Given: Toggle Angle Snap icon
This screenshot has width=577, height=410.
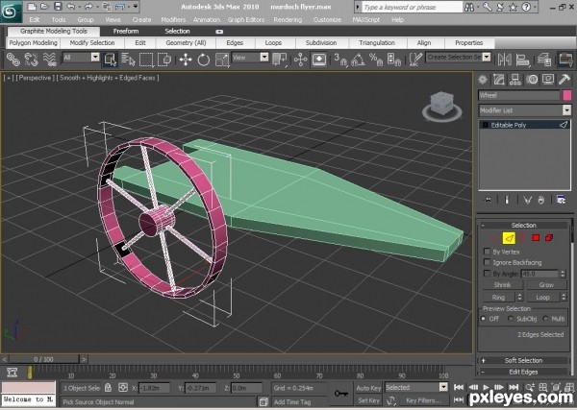Looking at the screenshot, I should (358, 60).
